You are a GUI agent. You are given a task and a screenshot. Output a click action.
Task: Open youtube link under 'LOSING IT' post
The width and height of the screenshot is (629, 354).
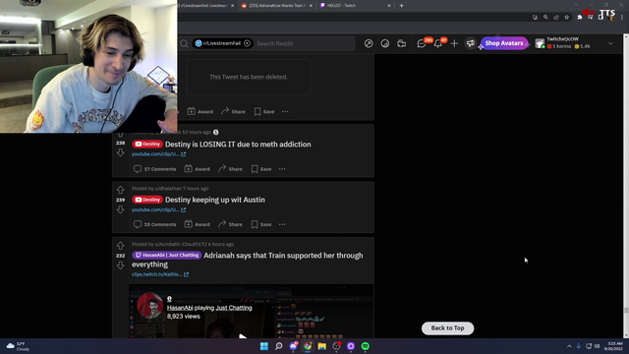[159, 154]
